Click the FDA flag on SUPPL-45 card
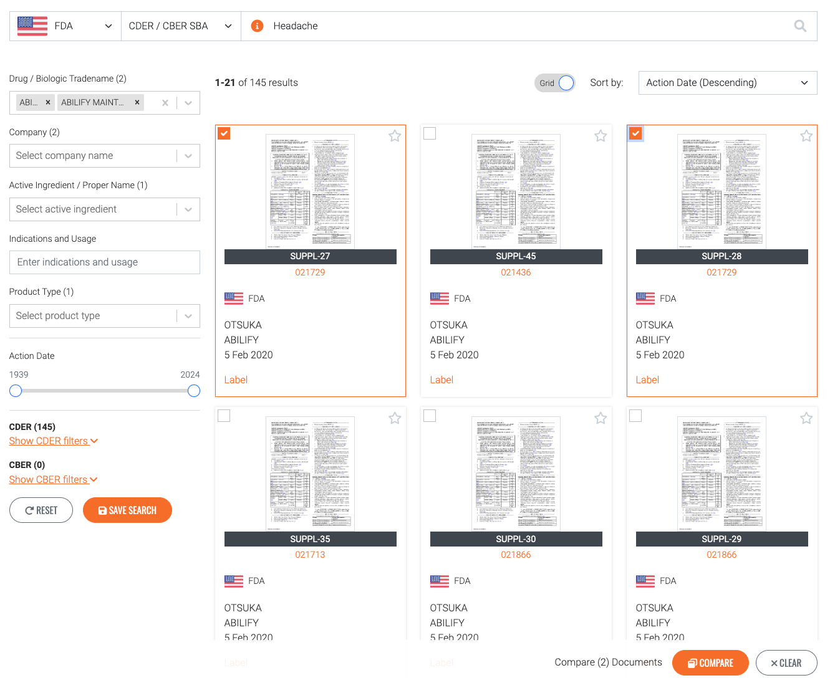This screenshot has height=683, width=830. point(440,299)
